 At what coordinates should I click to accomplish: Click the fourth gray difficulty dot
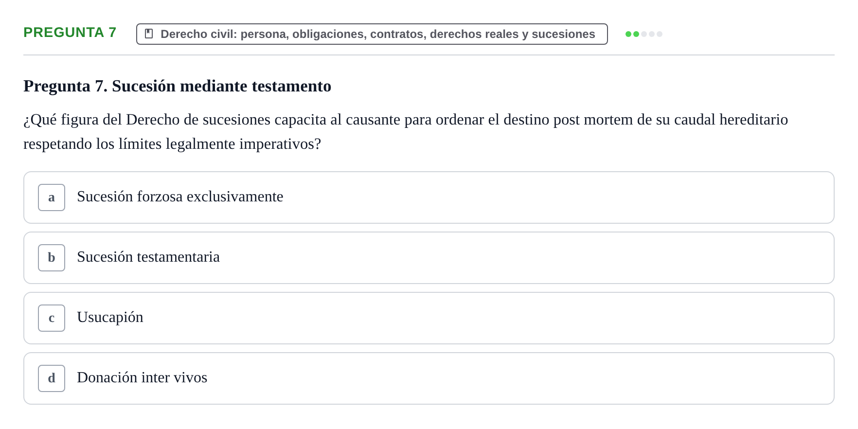(652, 34)
